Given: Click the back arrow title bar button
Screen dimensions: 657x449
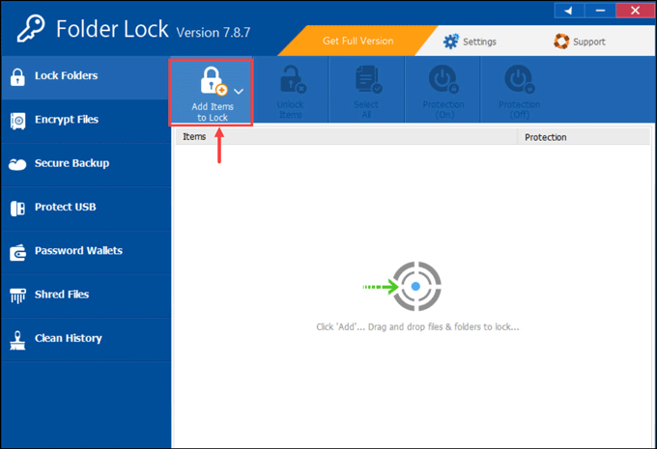Looking at the screenshot, I should click(x=569, y=11).
